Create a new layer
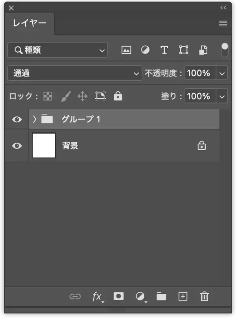 pos(183,296)
